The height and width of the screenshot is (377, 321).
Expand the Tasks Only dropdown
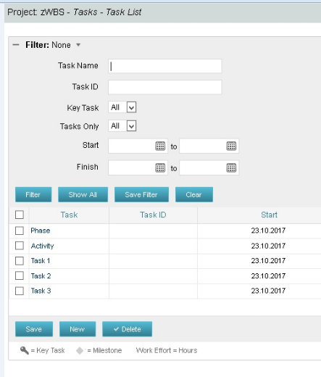point(131,126)
